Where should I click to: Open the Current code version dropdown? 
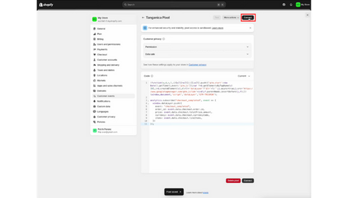pyautogui.click(x=244, y=76)
